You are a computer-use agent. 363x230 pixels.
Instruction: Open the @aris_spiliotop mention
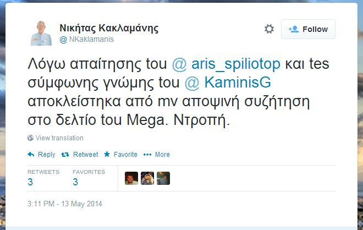click(x=226, y=64)
